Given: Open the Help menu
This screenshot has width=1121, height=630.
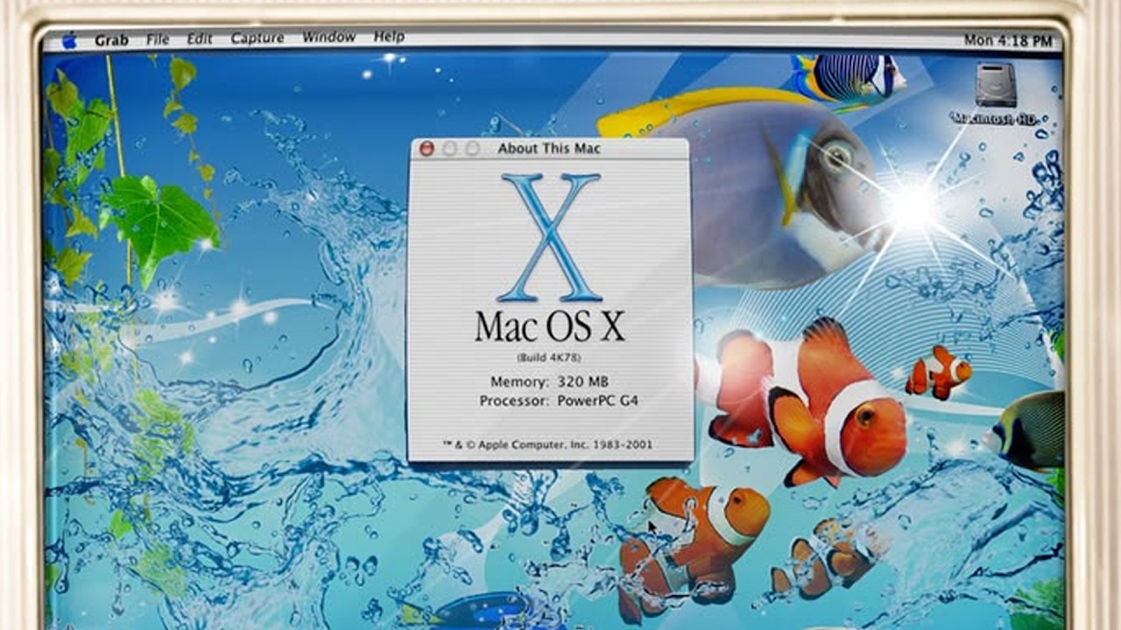Looking at the screenshot, I should (x=389, y=37).
